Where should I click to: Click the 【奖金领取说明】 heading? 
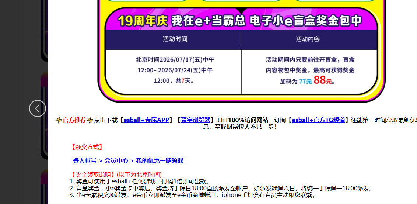coord(93,175)
